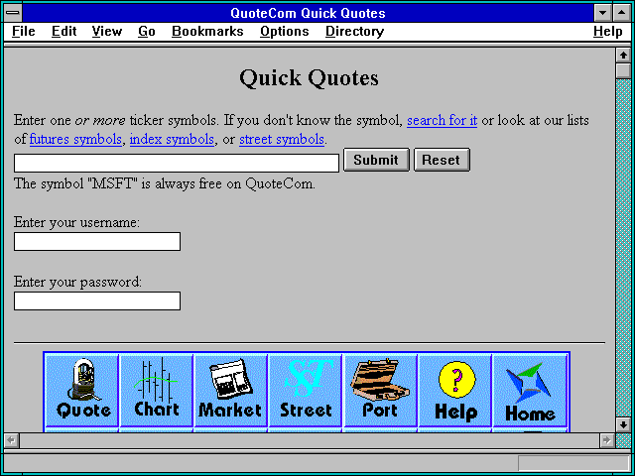Go to the Home icon in navigation bar
This screenshot has height=476, width=635.
pos(530,390)
